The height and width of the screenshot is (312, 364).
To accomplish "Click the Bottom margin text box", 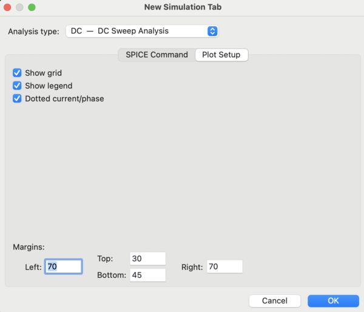I will [x=147, y=275].
